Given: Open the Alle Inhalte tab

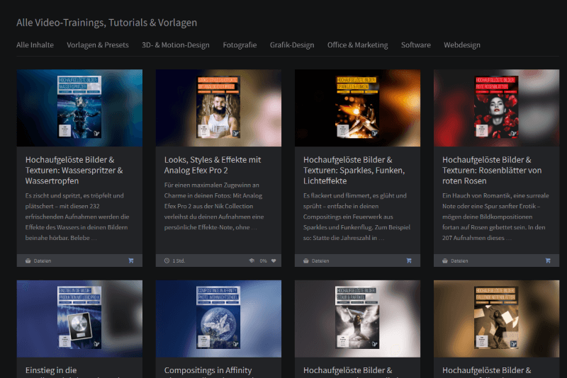Looking at the screenshot, I should [x=35, y=45].
